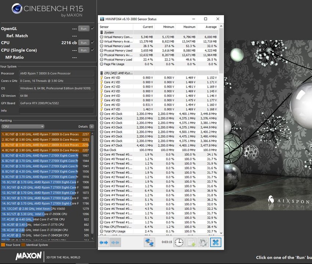Expand ranking Details with the arrow button
312x264 pixels.
click(91, 126)
